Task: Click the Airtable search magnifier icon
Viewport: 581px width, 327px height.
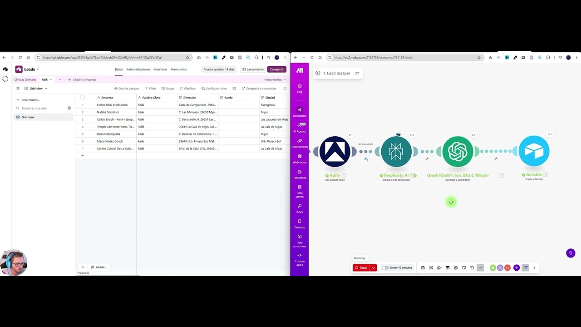Action: coord(285,89)
